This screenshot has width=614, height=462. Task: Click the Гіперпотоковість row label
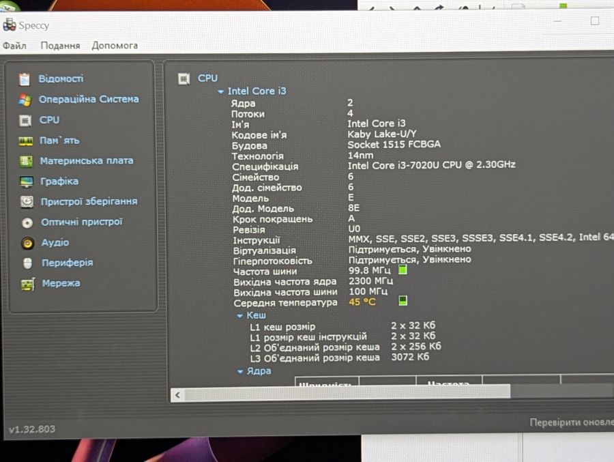[x=272, y=261]
